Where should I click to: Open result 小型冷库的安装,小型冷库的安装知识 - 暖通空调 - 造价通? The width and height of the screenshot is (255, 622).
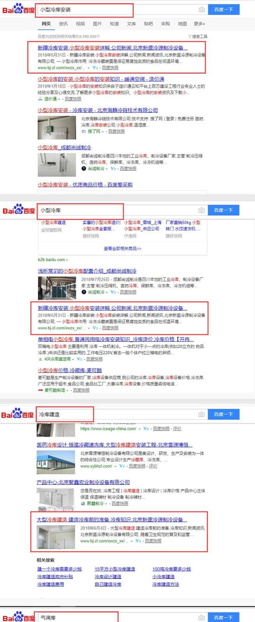tap(101, 79)
